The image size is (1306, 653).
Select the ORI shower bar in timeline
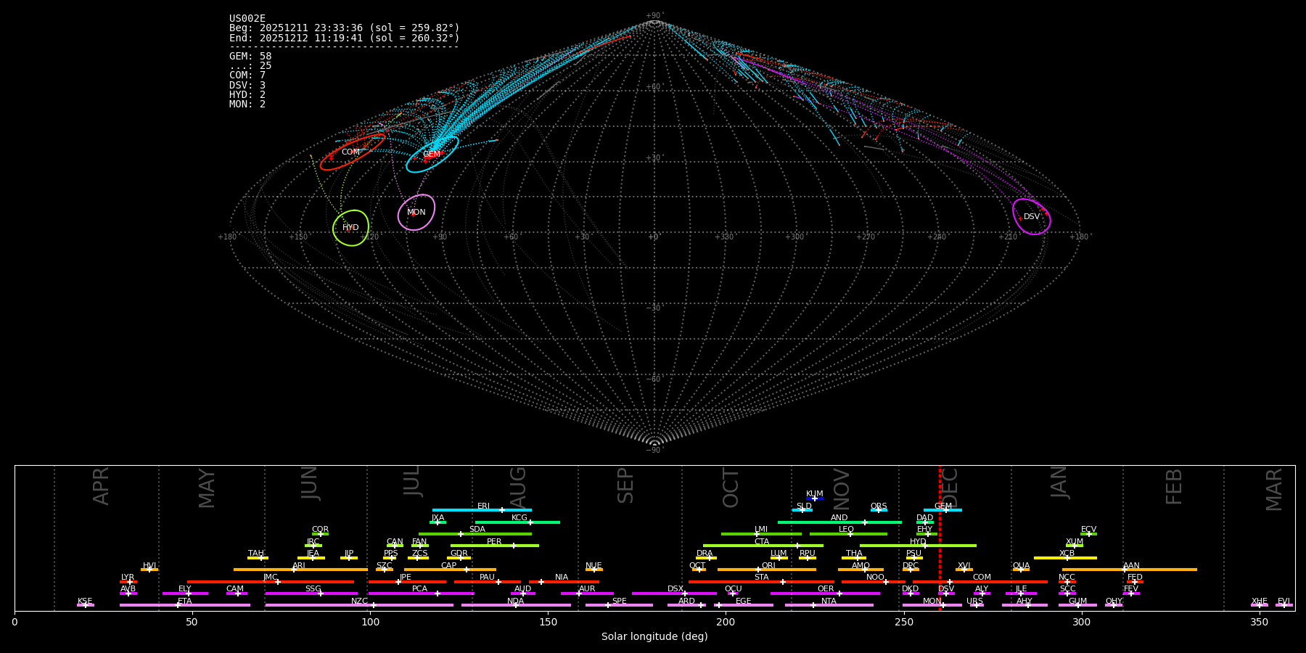[x=767, y=570]
